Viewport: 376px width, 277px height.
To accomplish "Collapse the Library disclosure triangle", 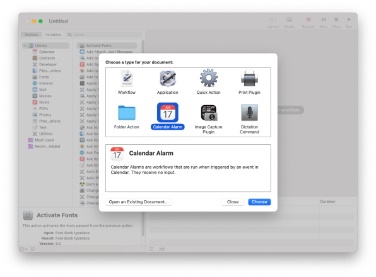I will pyautogui.click(x=25, y=45).
